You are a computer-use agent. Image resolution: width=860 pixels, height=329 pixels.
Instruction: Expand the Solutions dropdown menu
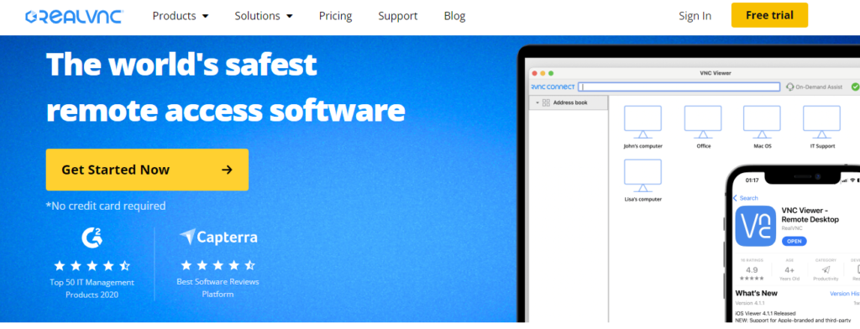coord(264,16)
